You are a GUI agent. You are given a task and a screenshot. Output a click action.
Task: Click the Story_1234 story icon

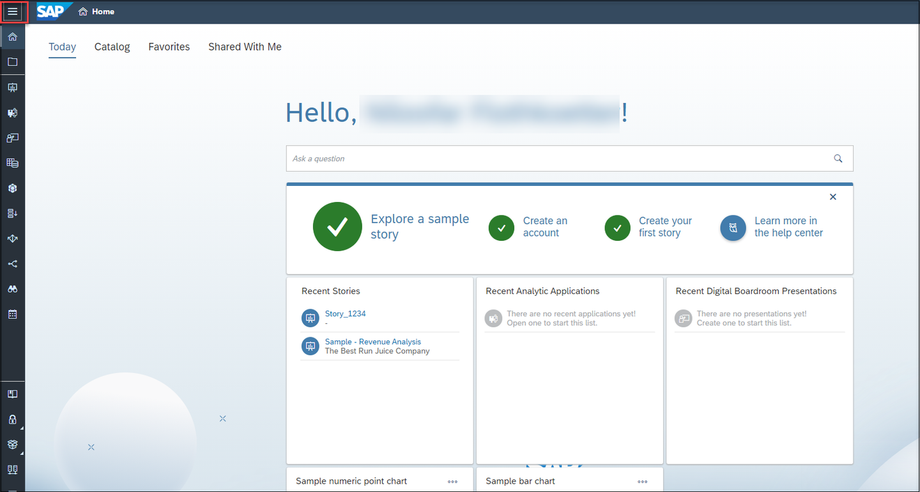310,318
